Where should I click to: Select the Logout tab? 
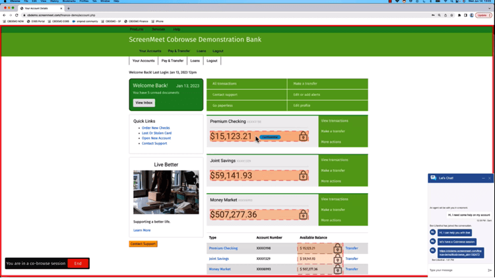(212, 61)
